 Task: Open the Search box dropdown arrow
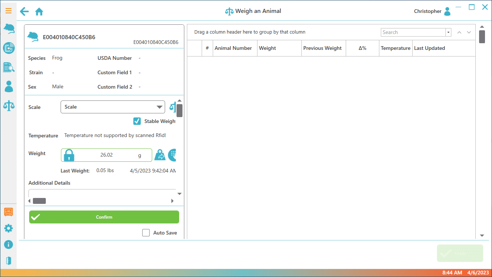pyautogui.click(x=448, y=33)
